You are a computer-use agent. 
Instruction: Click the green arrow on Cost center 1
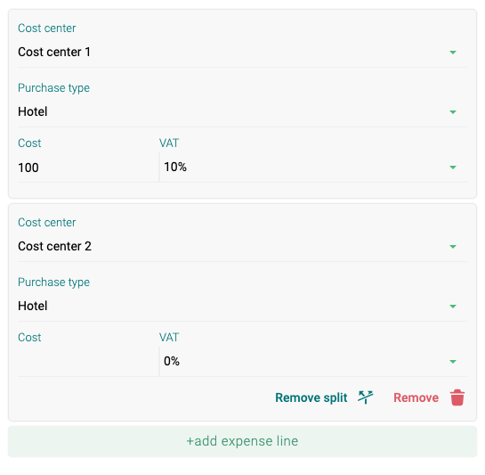click(453, 53)
